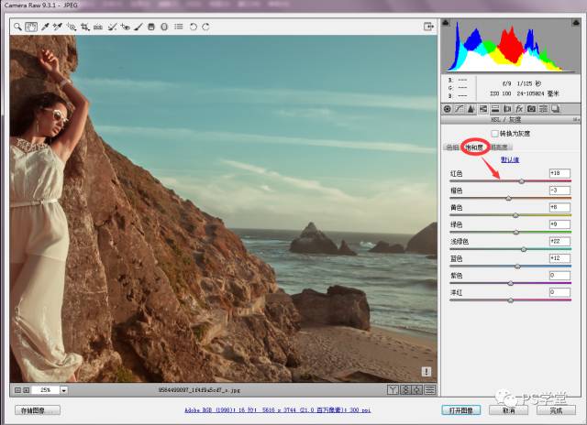Enable the 转换为灰度 checkbox
This screenshot has width=587, height=425.
495,134
